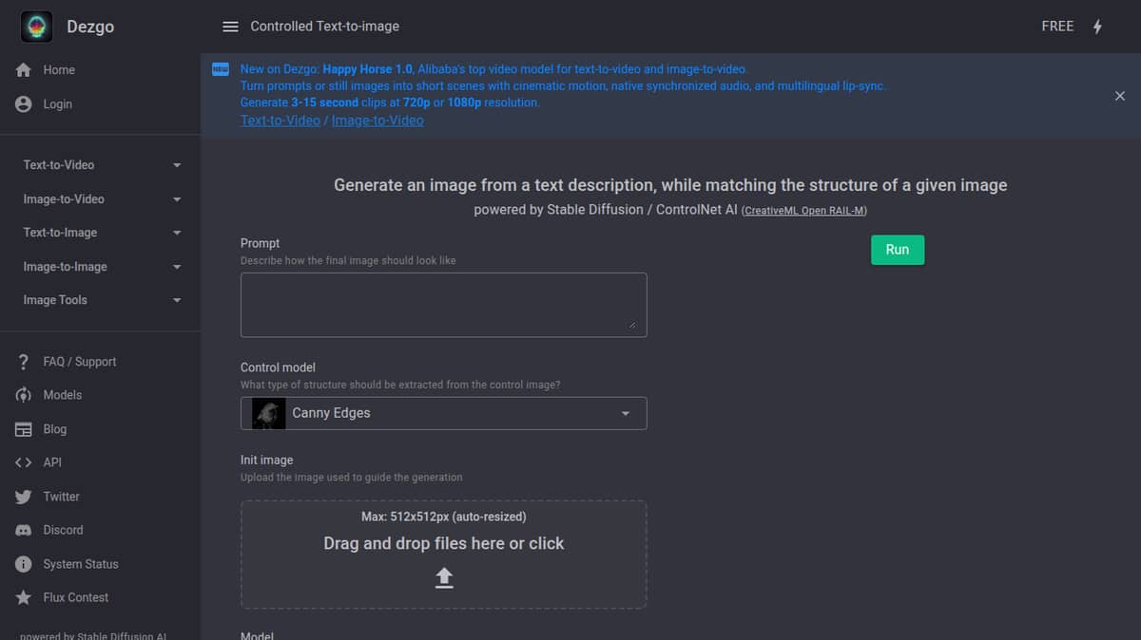Click the FREE label in header
Screen dimensions: 1141x640
(1057, 27)
